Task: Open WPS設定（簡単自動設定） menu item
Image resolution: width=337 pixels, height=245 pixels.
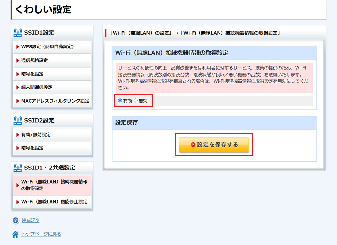Action: (47, 47)
